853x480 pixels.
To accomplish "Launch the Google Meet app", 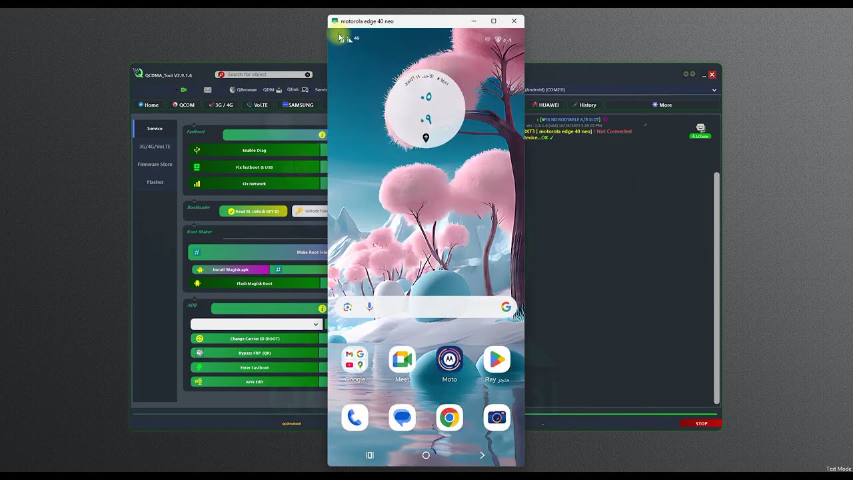I will click(402, 360).
